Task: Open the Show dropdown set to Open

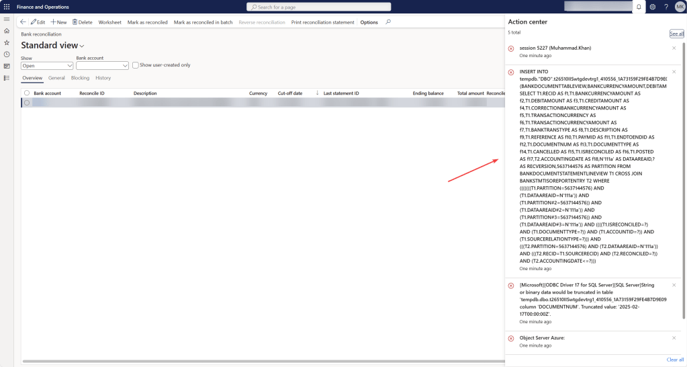Action: point(47,66)
